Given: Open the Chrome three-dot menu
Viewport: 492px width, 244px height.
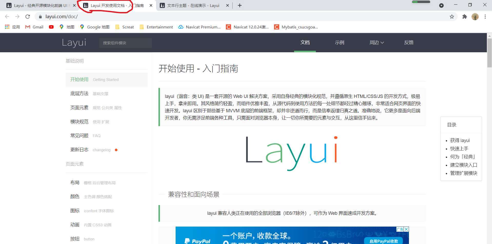Looking at the screenshot, I should (485, 16).
